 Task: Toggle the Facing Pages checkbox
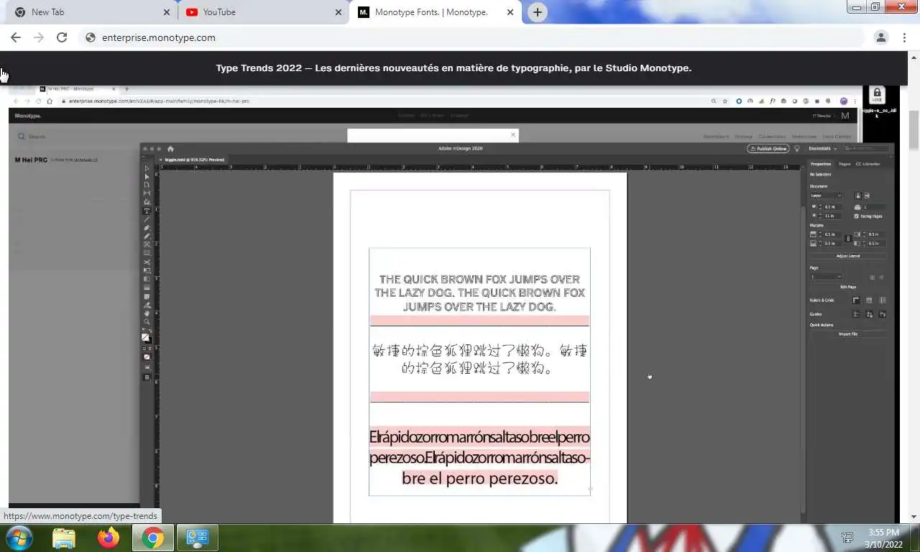(857, 216)
